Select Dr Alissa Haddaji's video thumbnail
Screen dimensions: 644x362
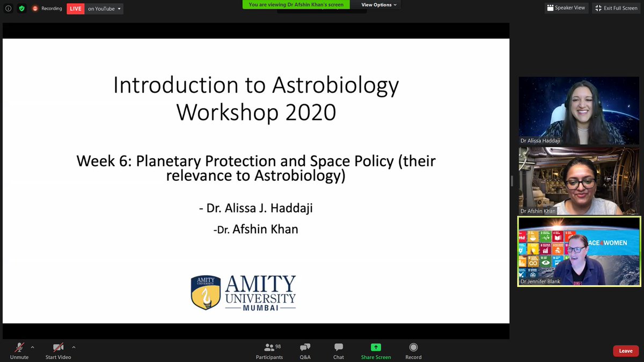[579, 111]
